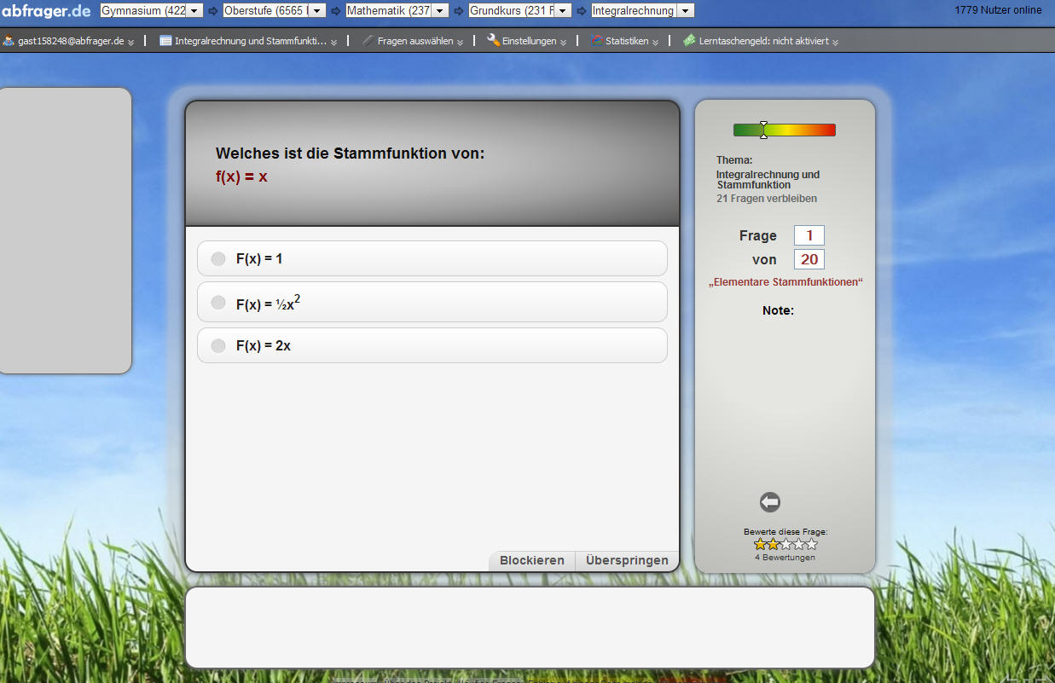Click the list icon beside Integralrechnung und Stammfunkti...
This screenshot has width=1055, height=683.
[x=165, y=40]
